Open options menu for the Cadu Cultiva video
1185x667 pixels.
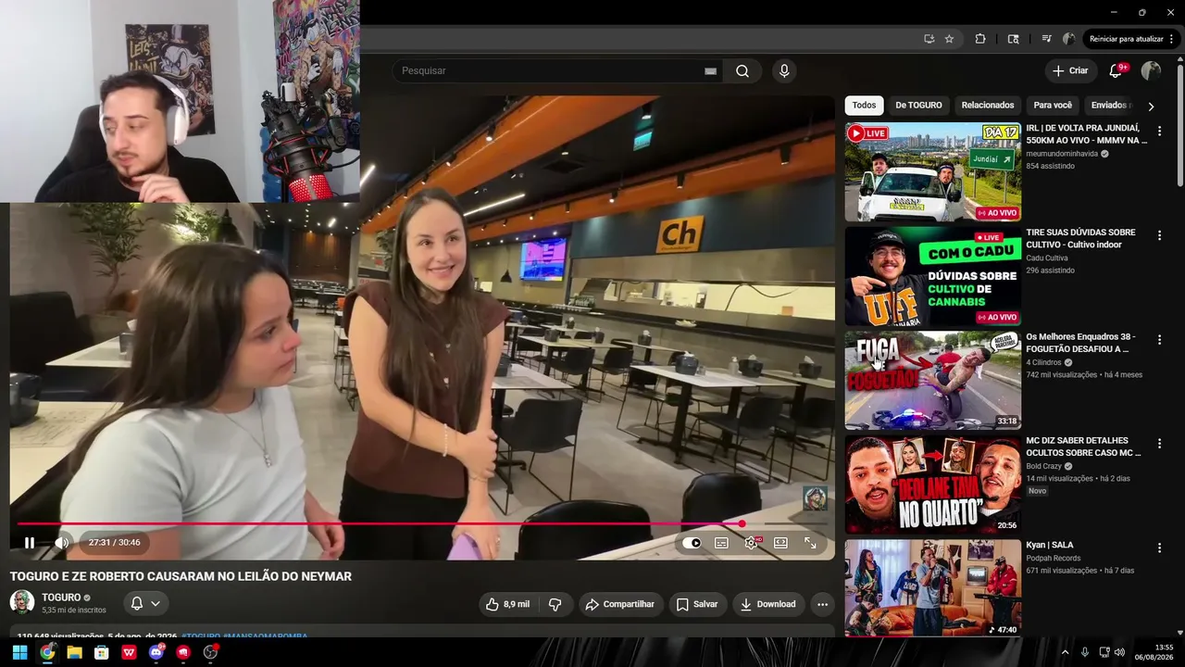[1159, 236]
